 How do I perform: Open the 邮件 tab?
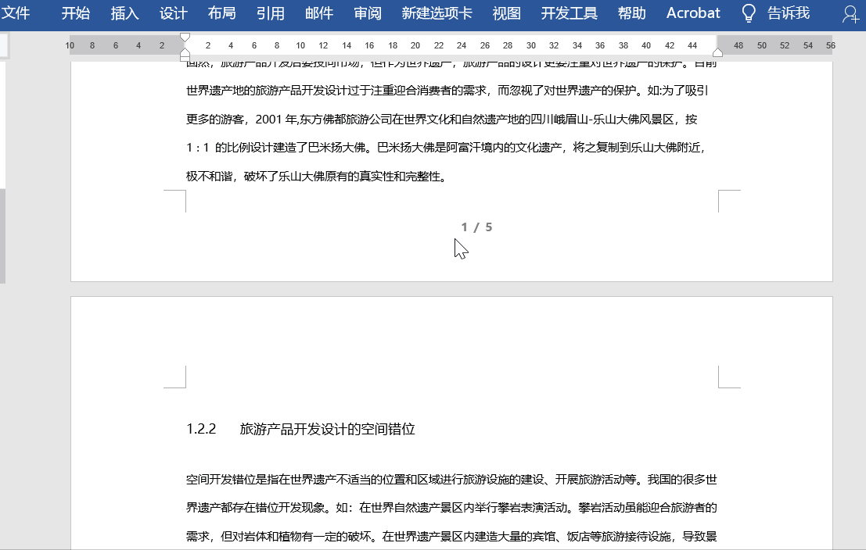click(x=319, y=12)
